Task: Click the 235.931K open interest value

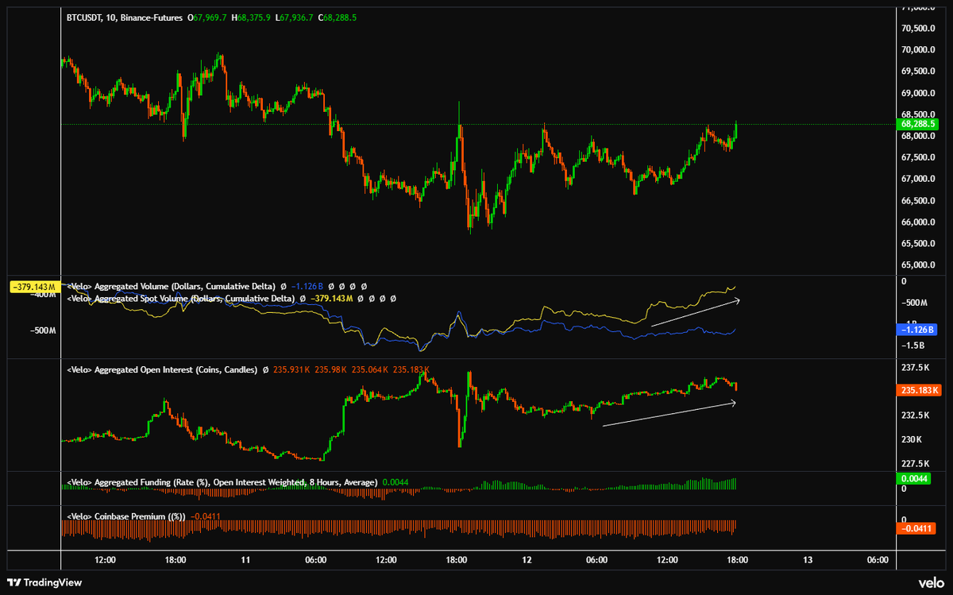Action: (x=291, y=369)
